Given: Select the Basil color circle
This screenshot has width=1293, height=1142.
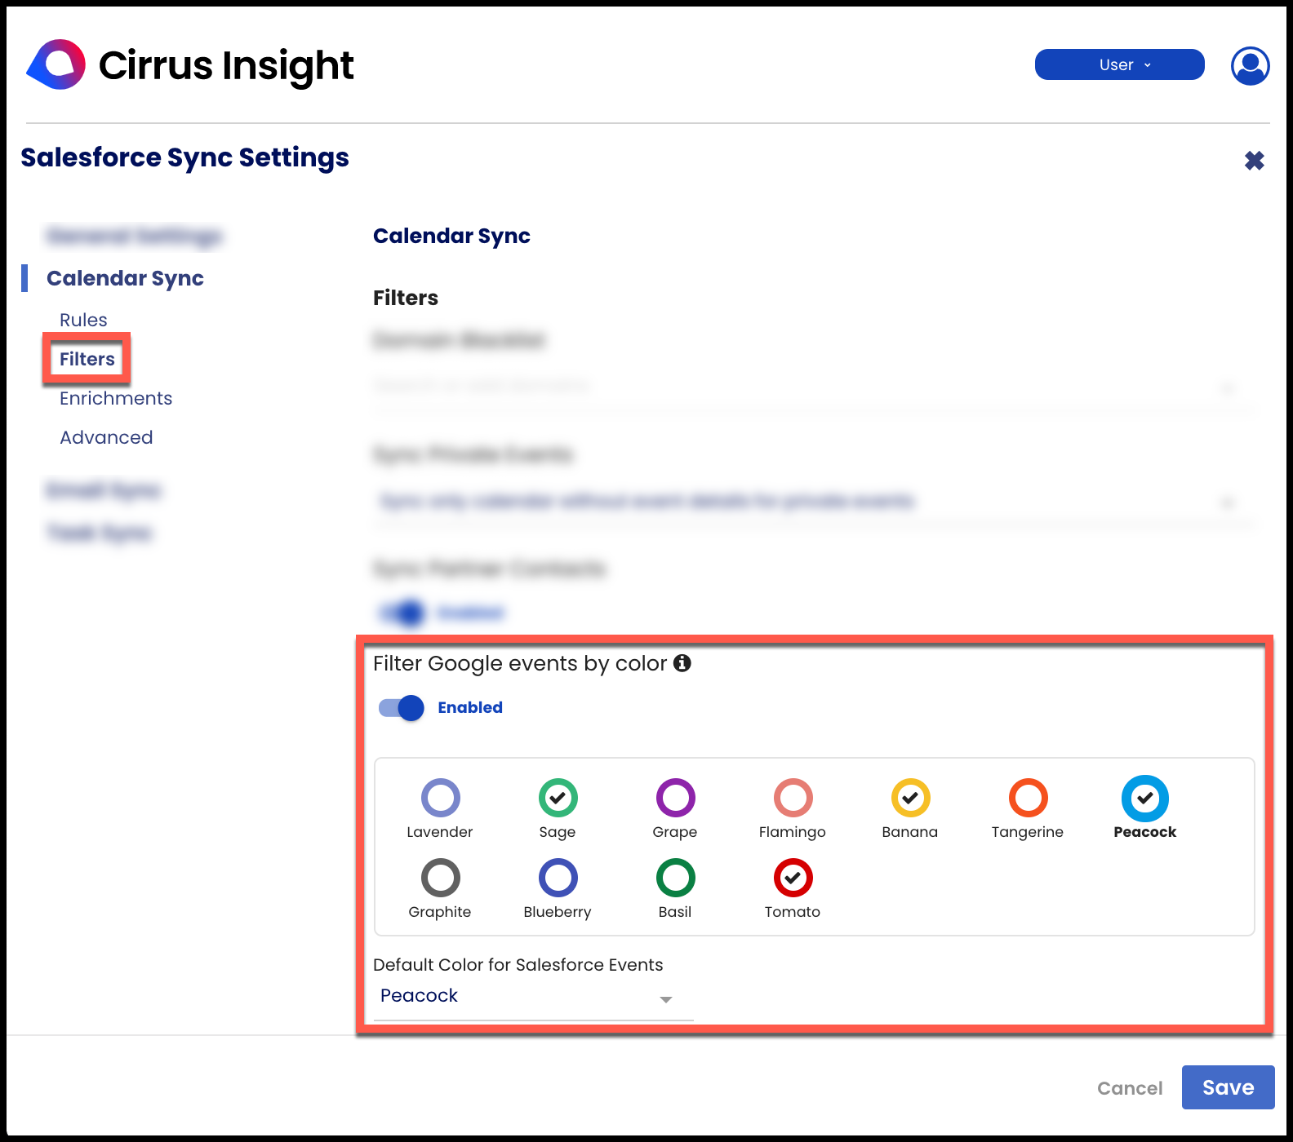Looking at the screenshot, I should pyautogui.click(x=676, y=878).
